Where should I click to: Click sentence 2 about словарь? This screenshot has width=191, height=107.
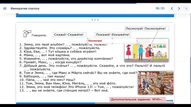coord(60,48)
